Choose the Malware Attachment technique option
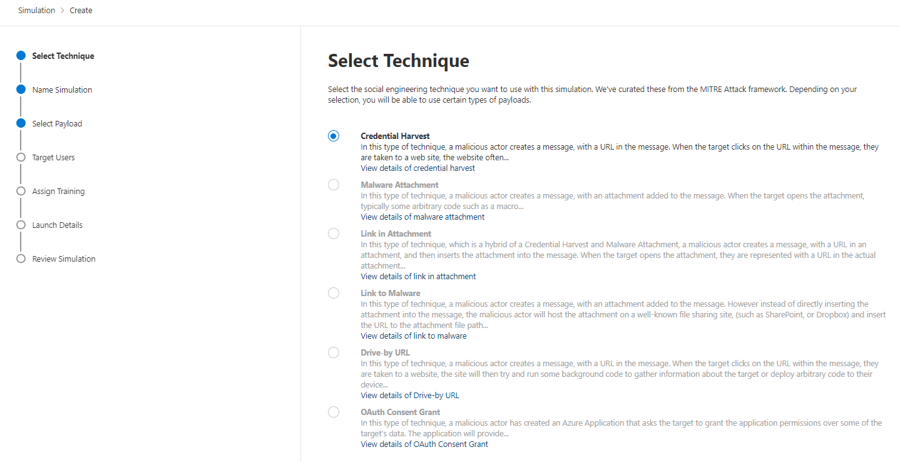 tap(334, 185)
